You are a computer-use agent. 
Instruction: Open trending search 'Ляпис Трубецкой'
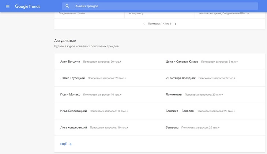pos(72,78)
